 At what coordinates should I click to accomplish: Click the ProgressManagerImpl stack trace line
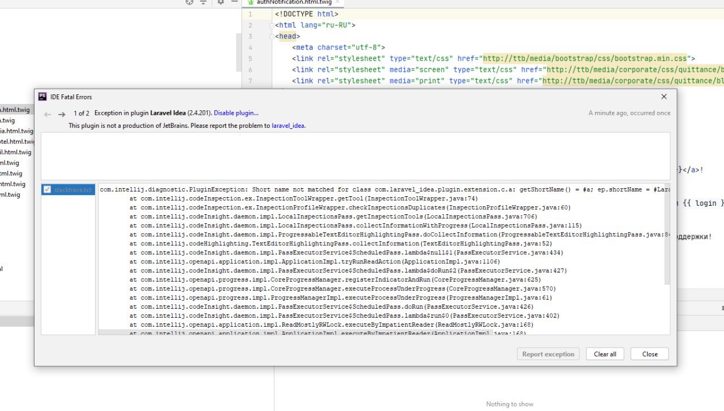point(341,298)
